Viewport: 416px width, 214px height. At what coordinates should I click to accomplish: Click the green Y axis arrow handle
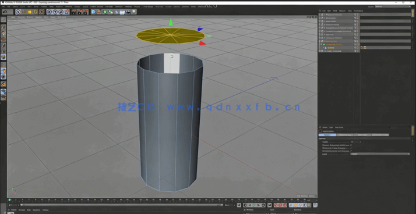[x=171, y=23]
